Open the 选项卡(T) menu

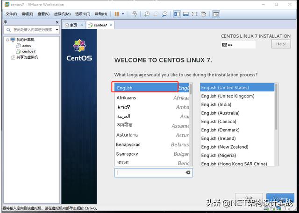(x=83, y=14)
